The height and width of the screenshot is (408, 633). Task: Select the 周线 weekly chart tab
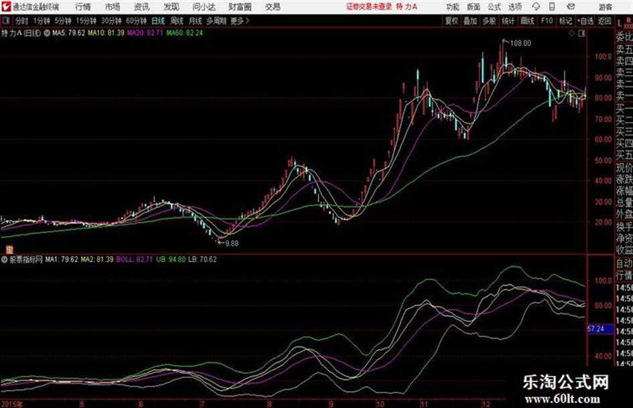177,21
